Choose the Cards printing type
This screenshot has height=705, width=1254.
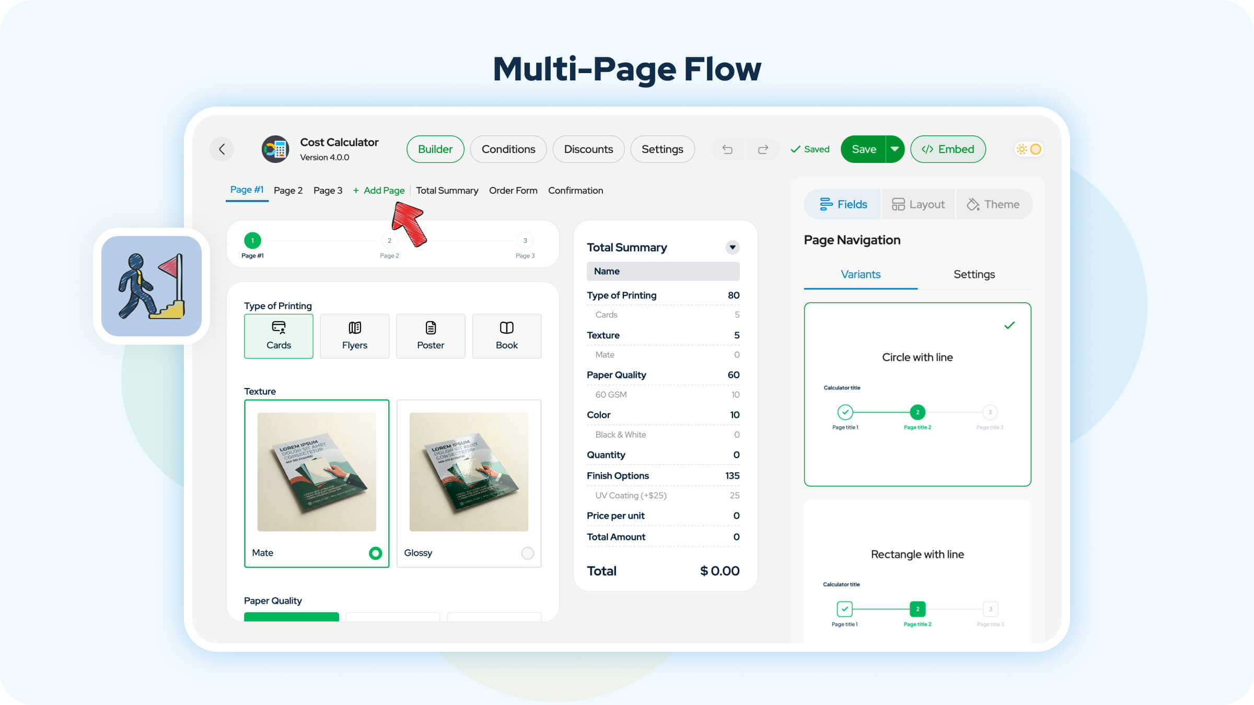278,336
